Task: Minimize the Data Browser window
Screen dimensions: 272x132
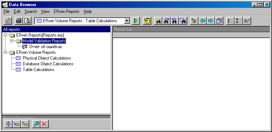Action: [x=254, y=5]
